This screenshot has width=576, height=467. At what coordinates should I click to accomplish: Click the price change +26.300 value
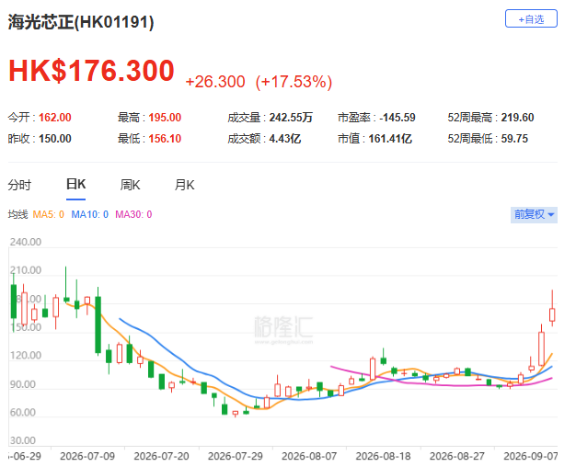(x=215, y=82)
